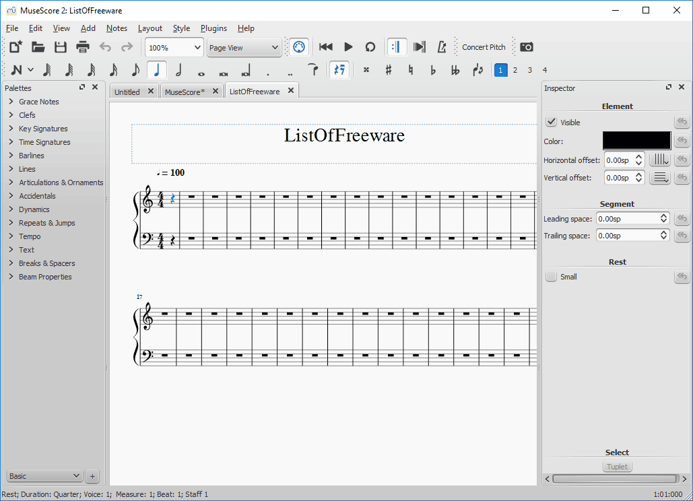Open the Notes menu
693x501 pixels.
(x=117, y=28)
